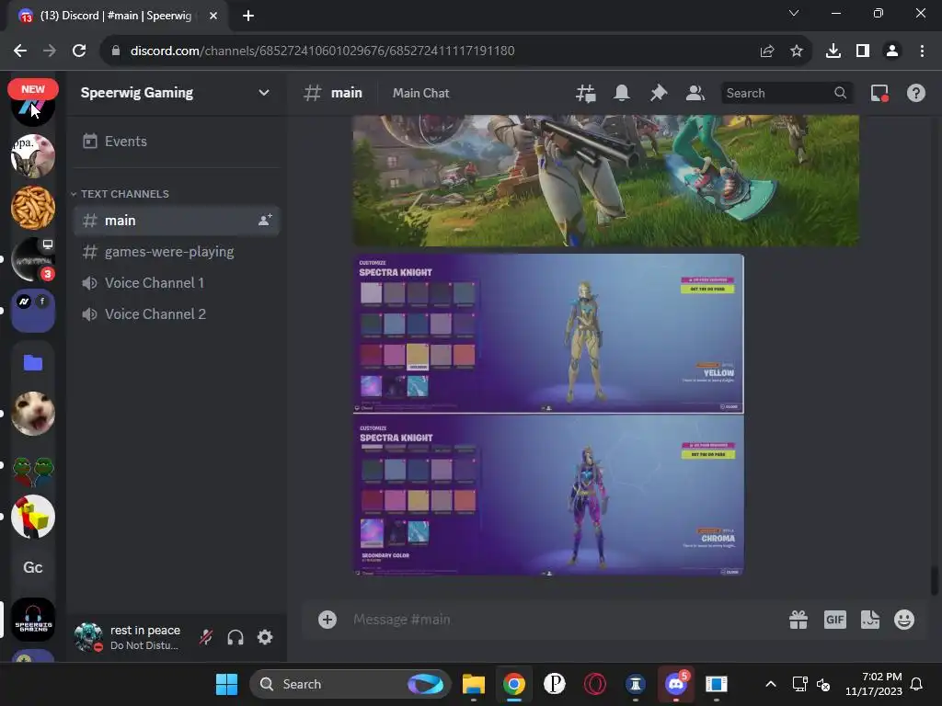Select the Speerwig Gaming server icon

pos(33,620)
